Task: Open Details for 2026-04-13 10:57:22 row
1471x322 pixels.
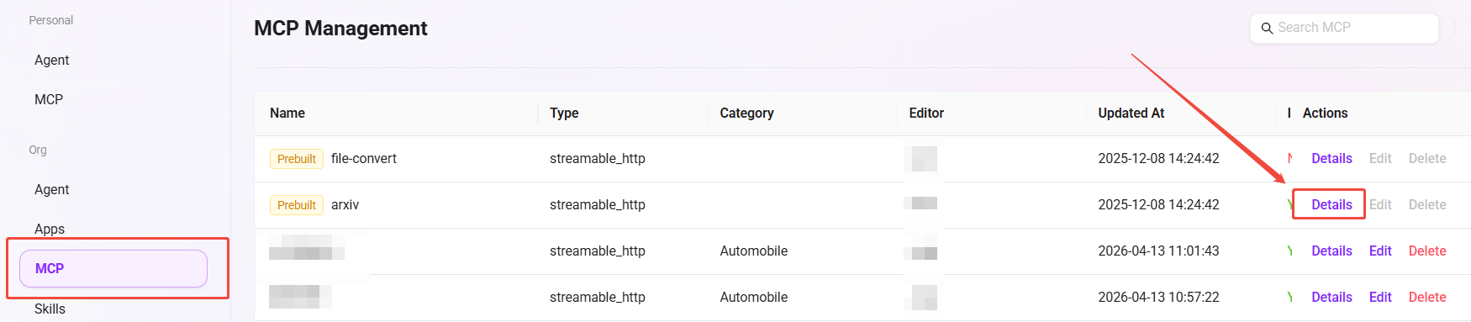Action: [1331, 297]
